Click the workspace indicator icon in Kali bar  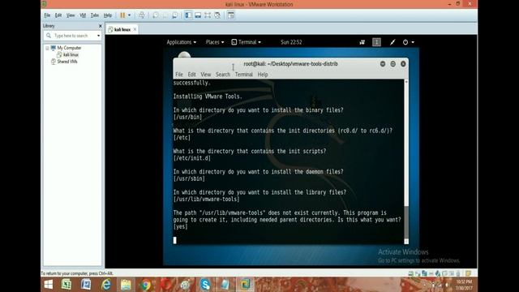[376, 42]
